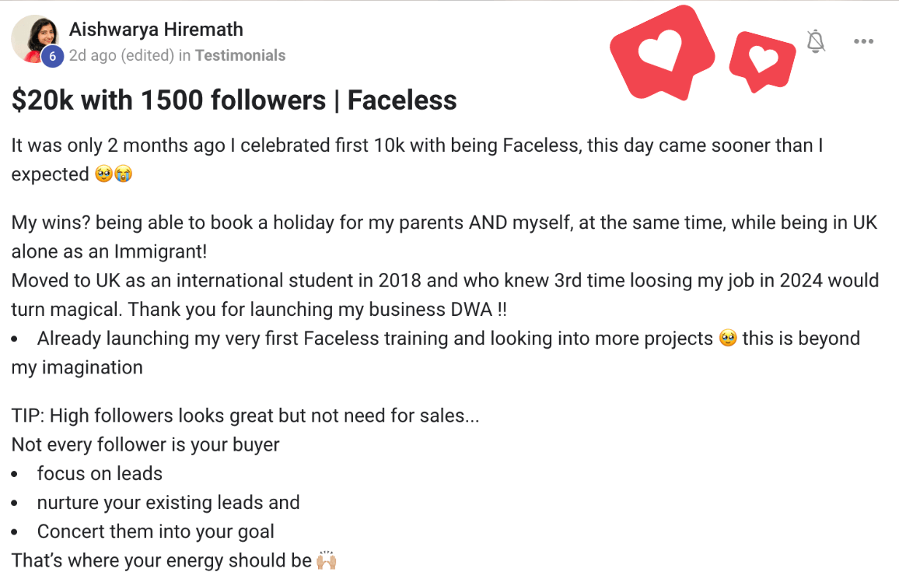Image resolution: width=899 pixels, height=579 pixels.
Task: Click the pleading emoji after "more projects"
Action: [728, 339]
